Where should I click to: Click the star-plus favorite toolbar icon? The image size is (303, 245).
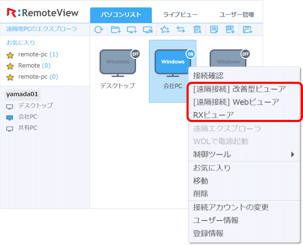click(165, 30)
